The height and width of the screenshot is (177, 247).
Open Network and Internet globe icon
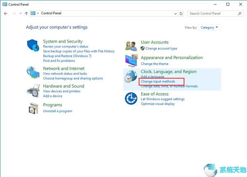coord(33,72)
